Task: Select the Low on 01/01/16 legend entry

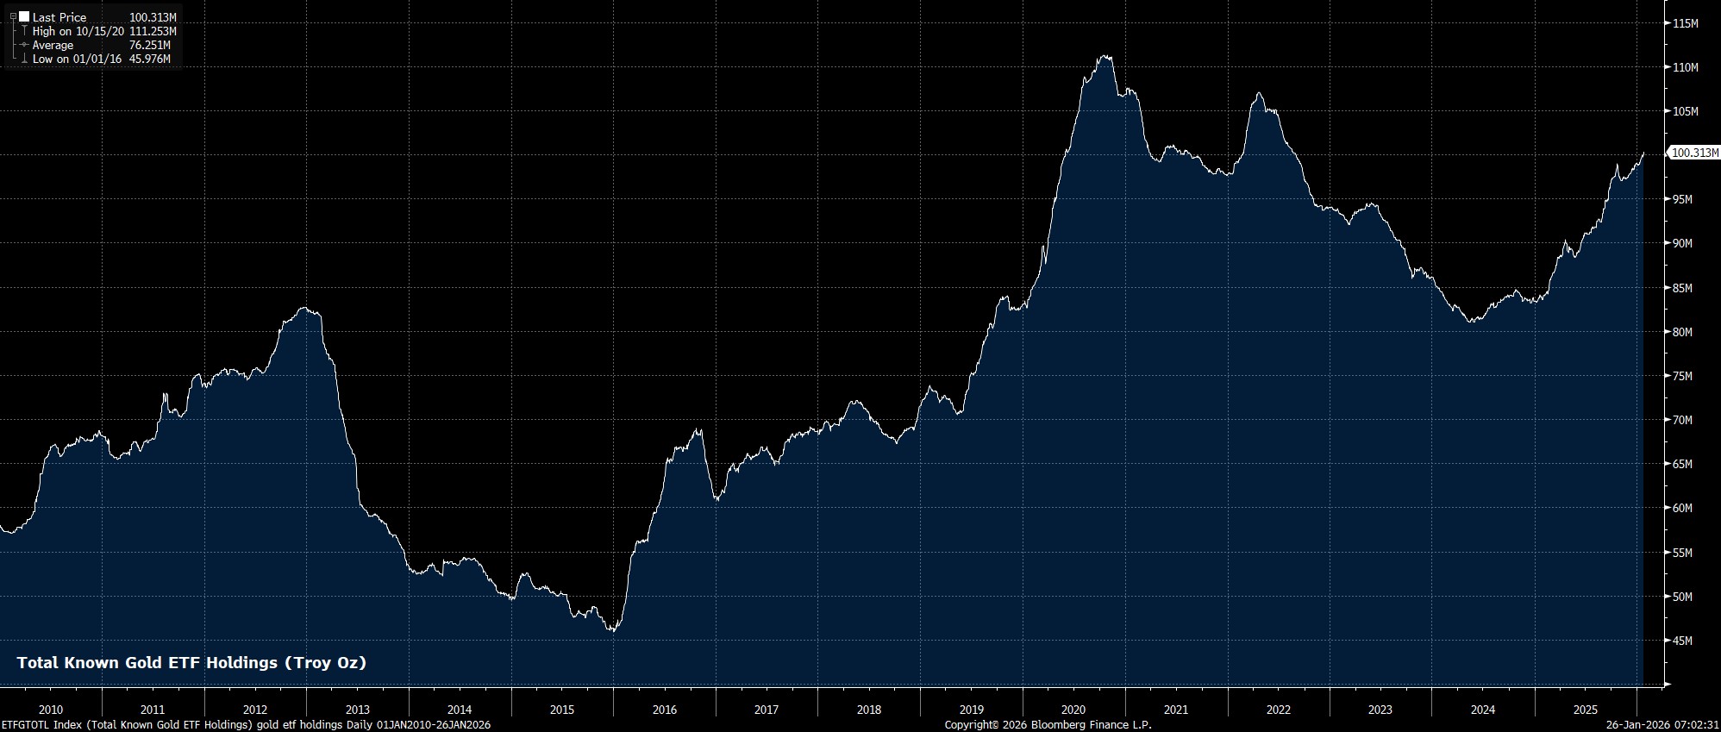Action: [x=77, y=59]
